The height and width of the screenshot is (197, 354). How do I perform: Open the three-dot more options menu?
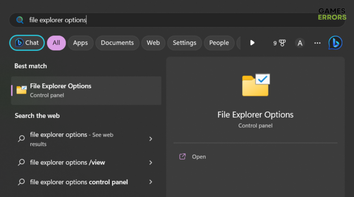[317, 43]
